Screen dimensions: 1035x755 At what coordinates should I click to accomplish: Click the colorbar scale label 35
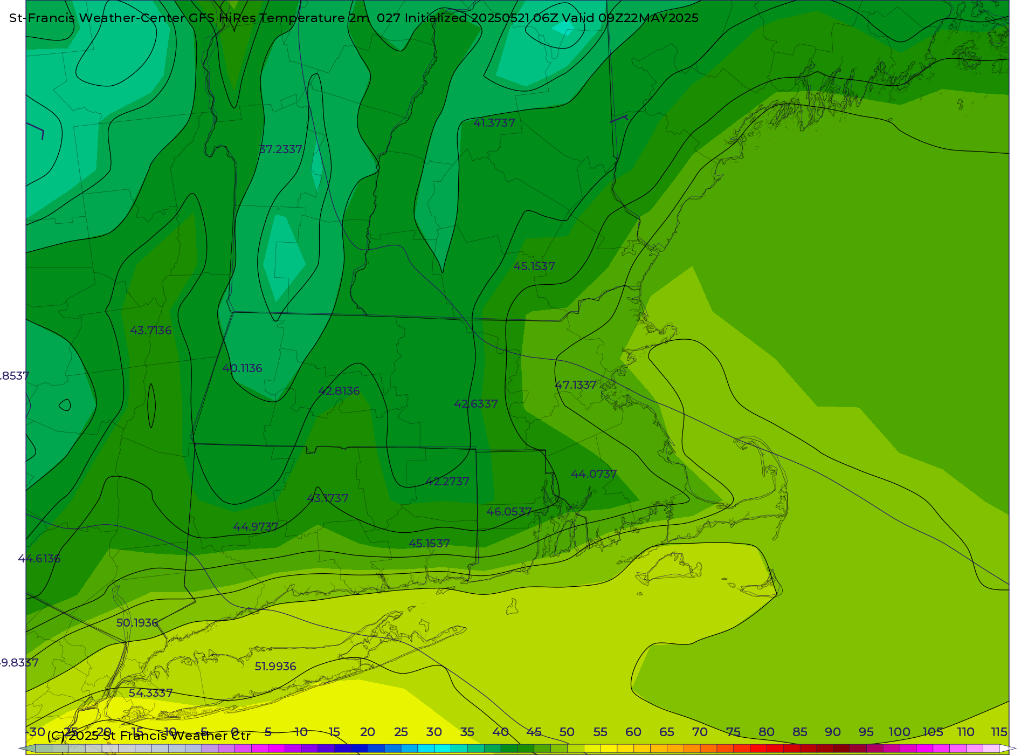pos(467,732)
